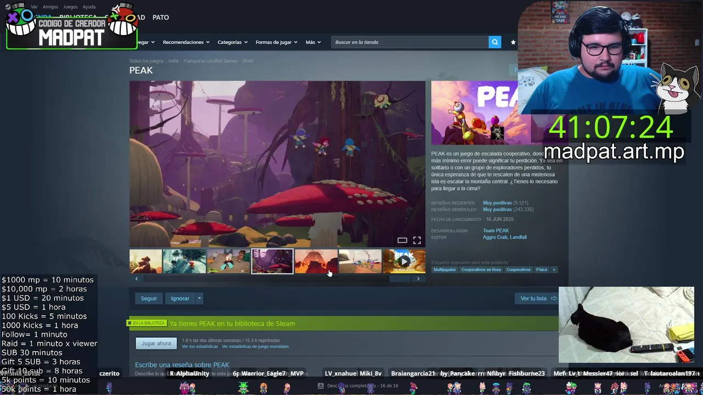Select the highlighted purple mushroom thumbnail
The width and height of the screenshot is (703, 395).
point(272,261)
